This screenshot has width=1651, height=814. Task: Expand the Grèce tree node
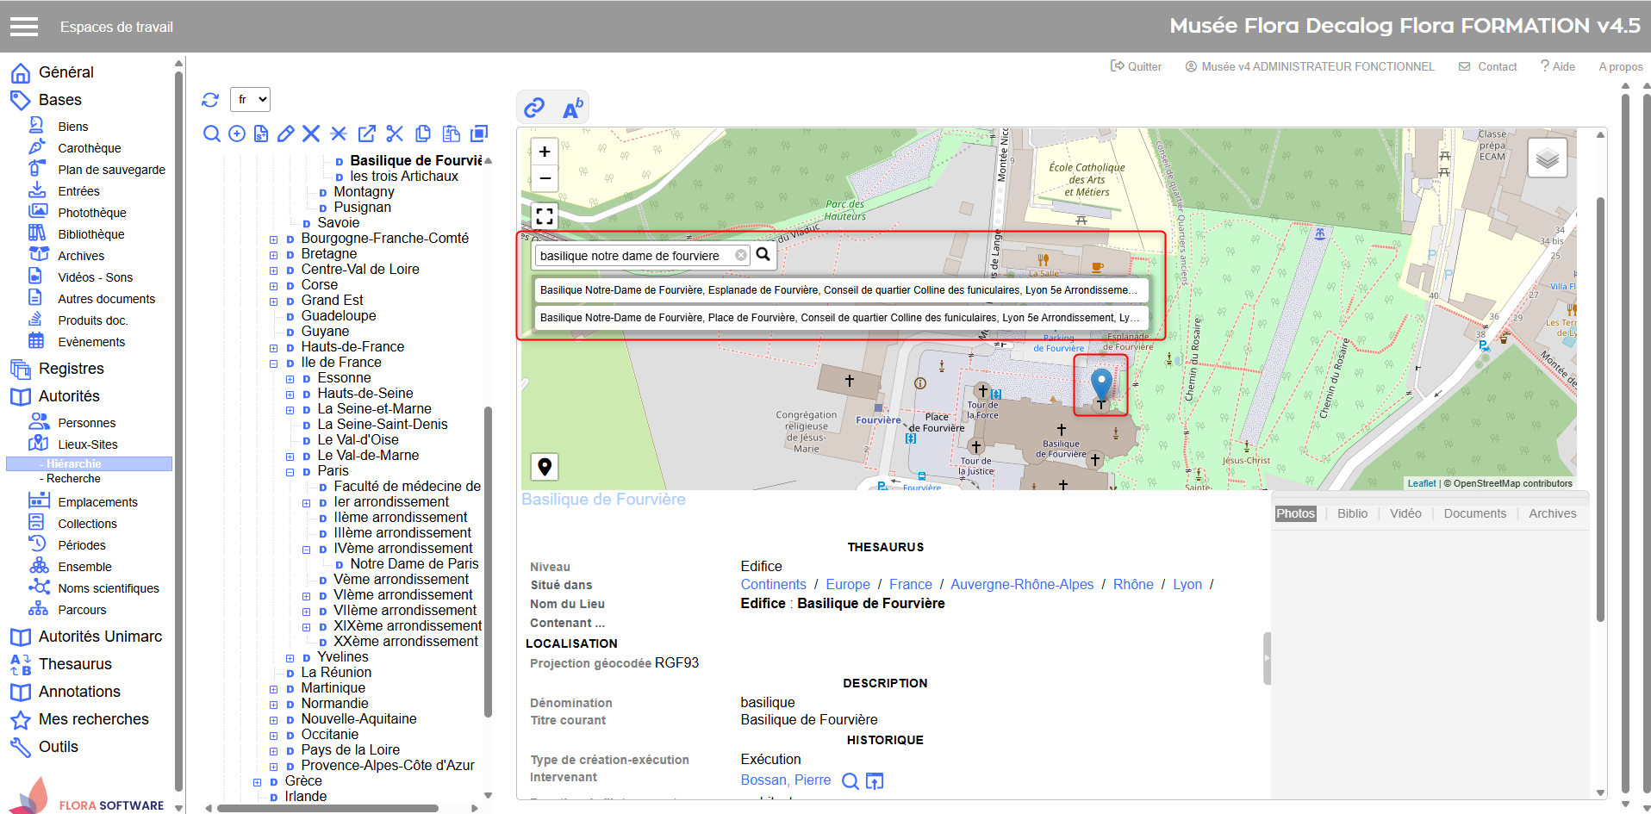257,782
